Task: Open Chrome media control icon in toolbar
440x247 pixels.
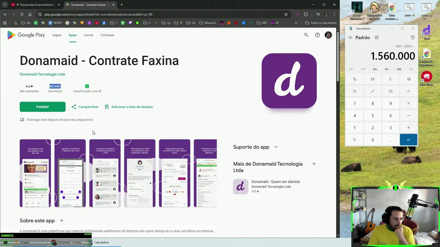Action: click(318, 14)
